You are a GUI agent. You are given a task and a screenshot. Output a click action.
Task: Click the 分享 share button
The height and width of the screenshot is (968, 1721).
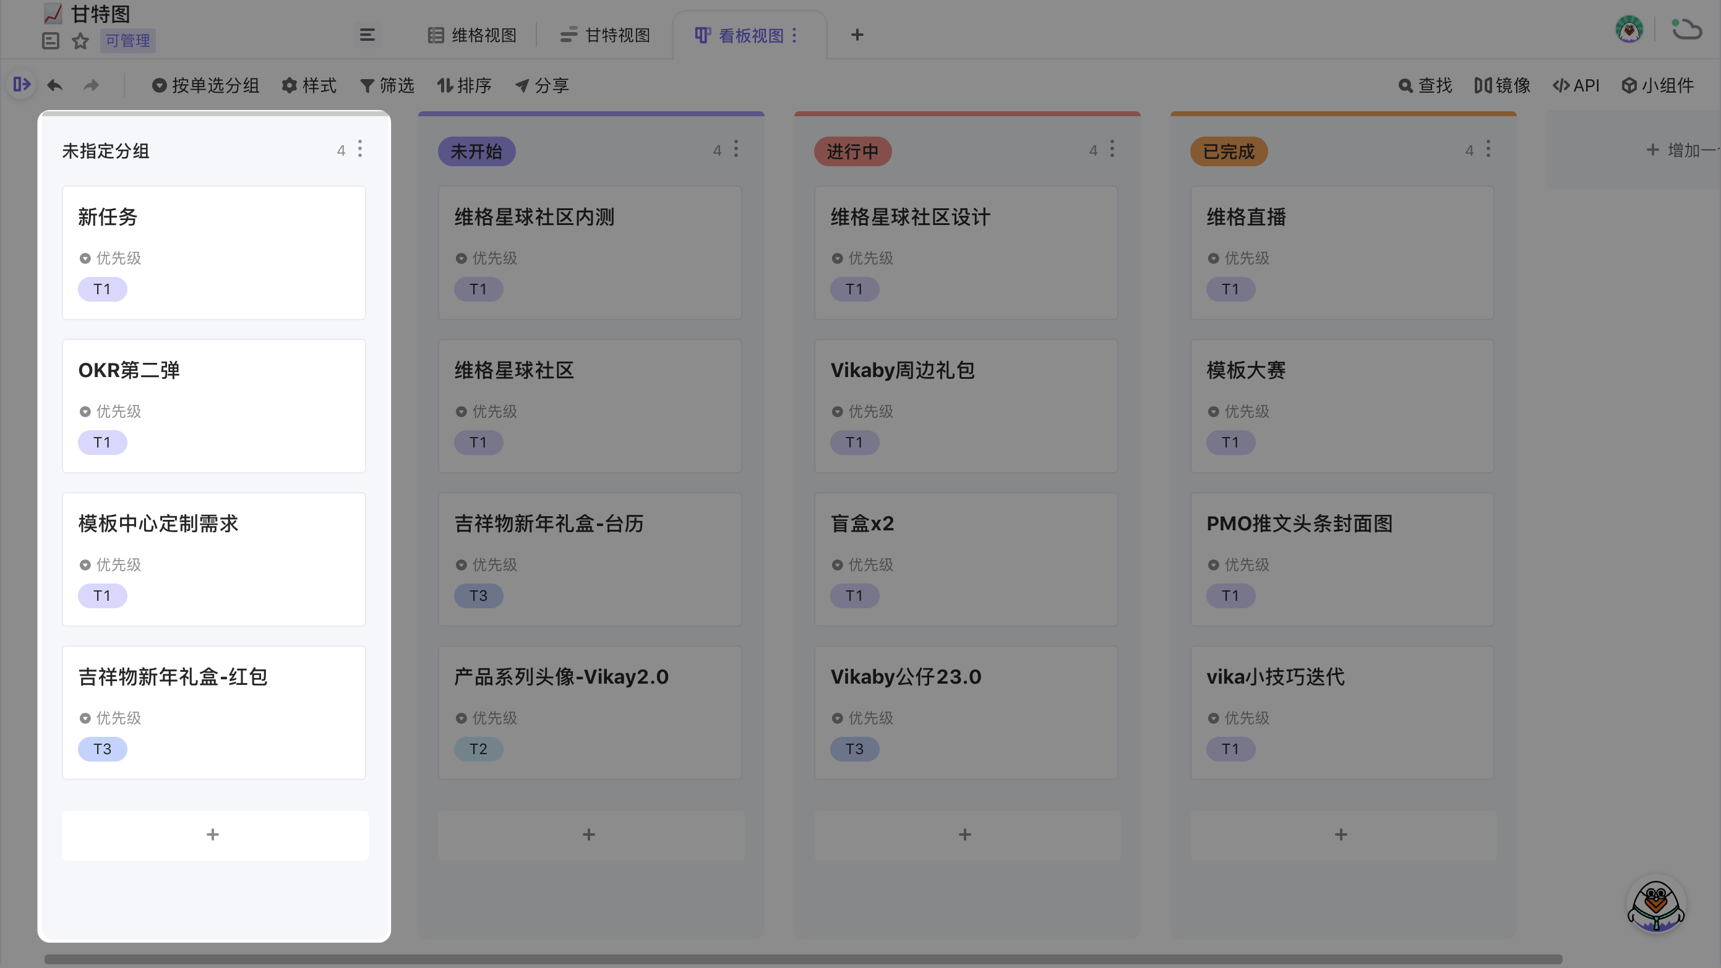pyautogui.click(x=542, y=85)
